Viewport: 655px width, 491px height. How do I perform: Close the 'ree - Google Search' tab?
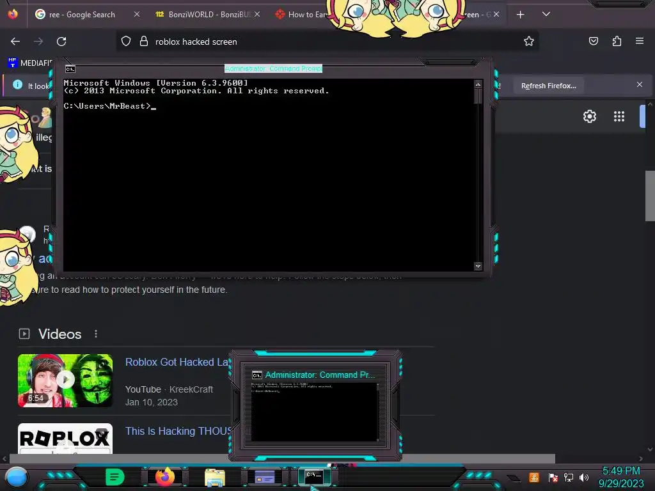pyautogui.click(x=137, y=14)
